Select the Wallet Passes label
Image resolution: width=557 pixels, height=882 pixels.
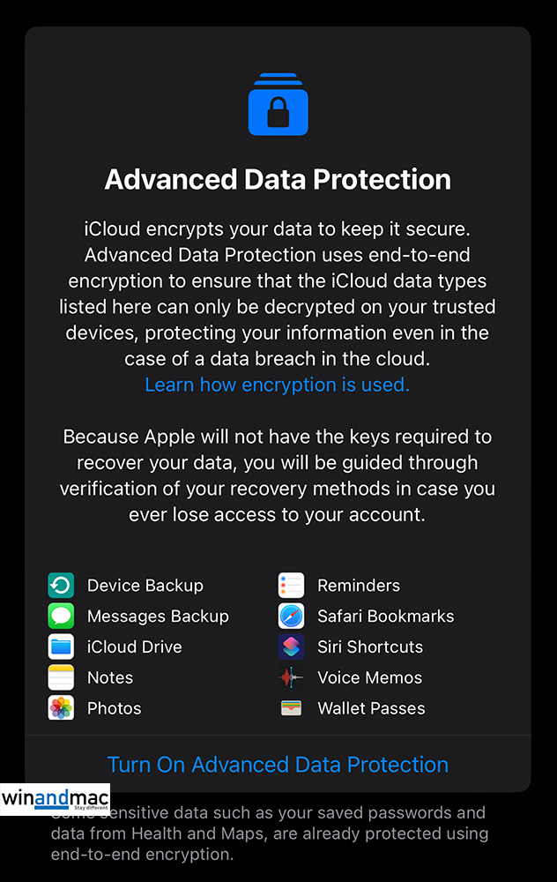pos(371,708)
